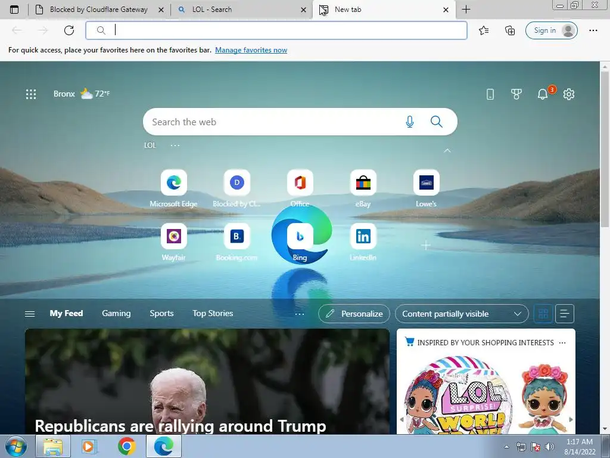Click the Personalize button
Viewport: 610px width, 458px height.
[354, 314]
